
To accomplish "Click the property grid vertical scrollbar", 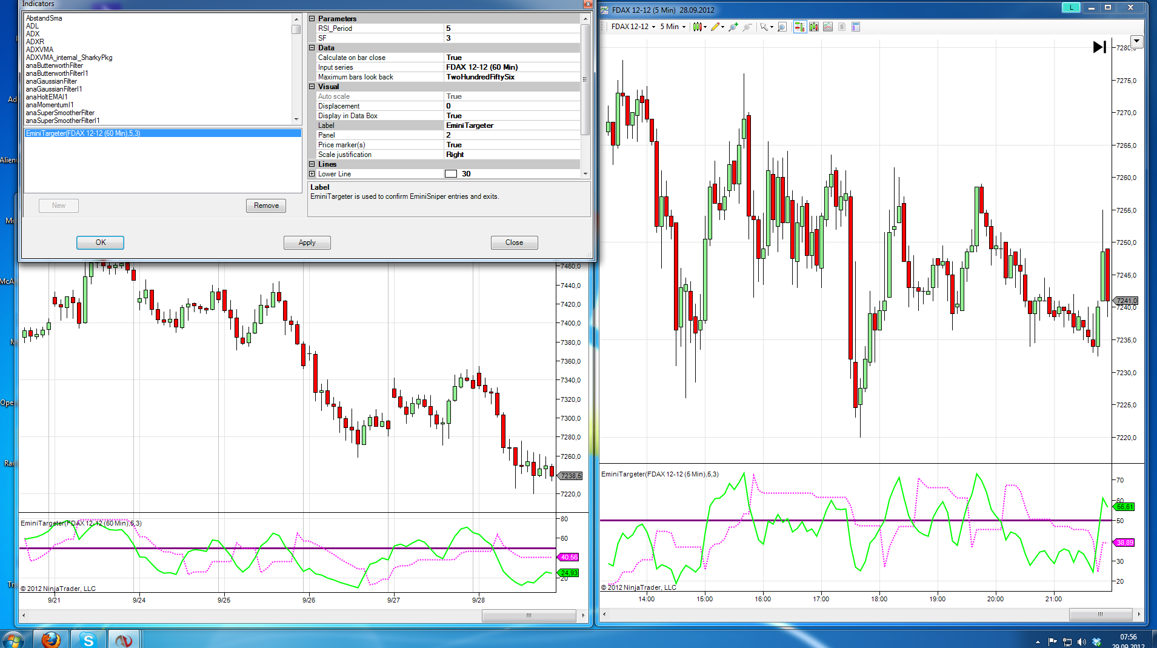I will pos(585,79).
